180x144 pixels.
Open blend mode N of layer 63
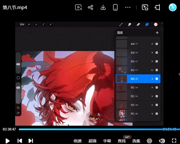[152, 96]
